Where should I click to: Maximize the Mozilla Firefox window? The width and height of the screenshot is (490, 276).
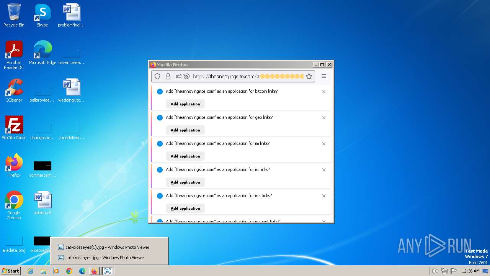pyautogui.click(x=322, y=65)
